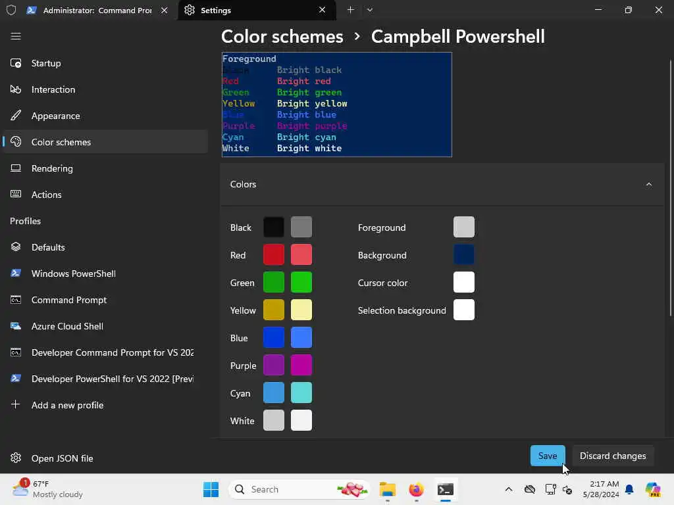Change the Cursor color swatch
Screen dimensions: 674x505
tap(464, 282)
